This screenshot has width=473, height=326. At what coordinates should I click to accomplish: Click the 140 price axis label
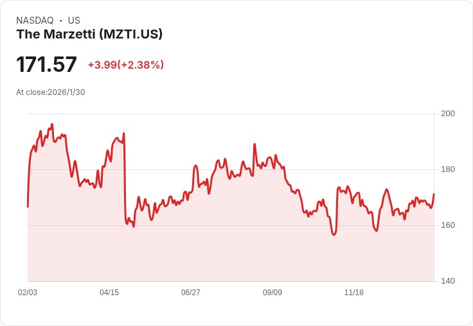pyautogui.click(x=448, y=281)
